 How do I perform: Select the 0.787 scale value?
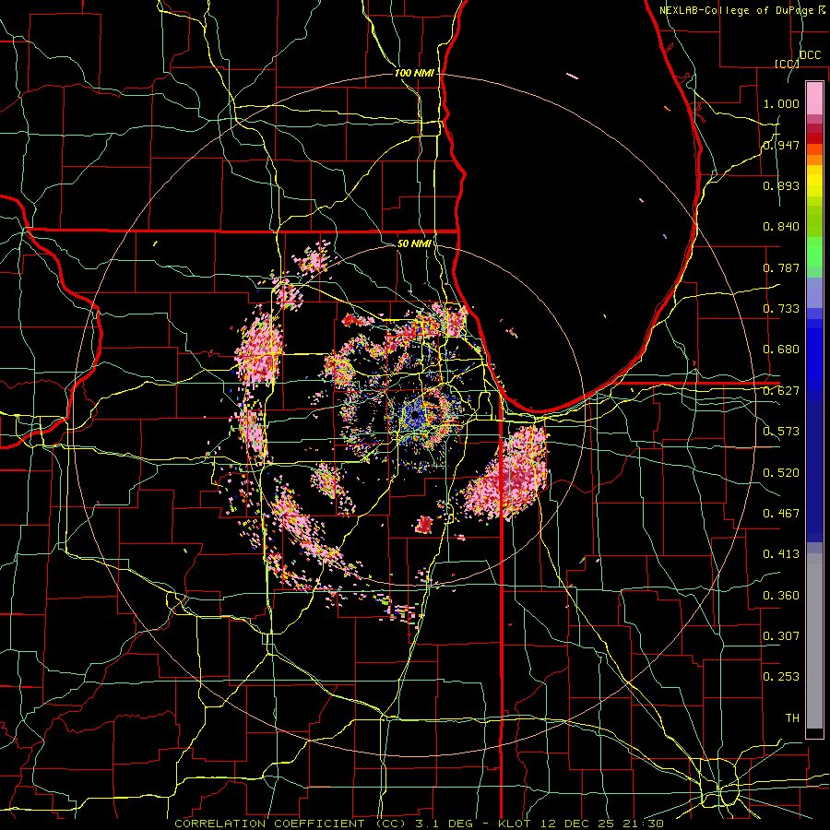click(781, 267)
